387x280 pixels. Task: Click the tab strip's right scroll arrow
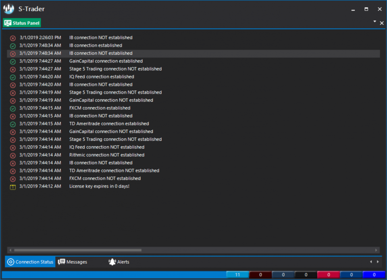[378, 262]
